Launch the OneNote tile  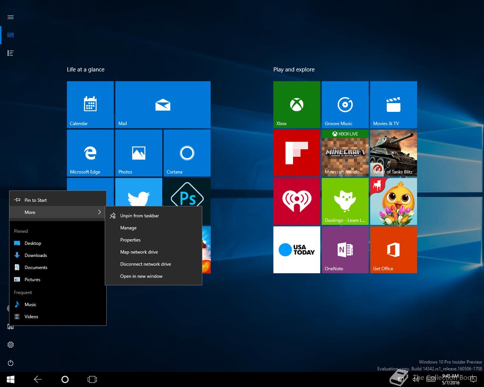tap(345, 250)
